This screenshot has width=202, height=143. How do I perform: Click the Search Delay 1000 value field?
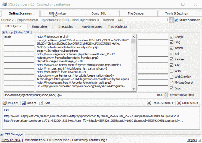tap(151, 95)
